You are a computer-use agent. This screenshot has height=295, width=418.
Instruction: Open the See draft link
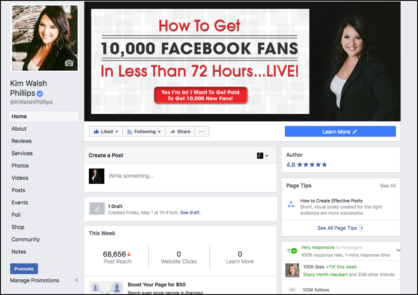190,212
